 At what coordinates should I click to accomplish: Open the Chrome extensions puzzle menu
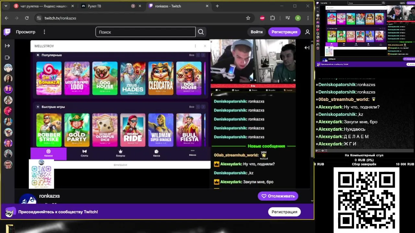[273, 18]
